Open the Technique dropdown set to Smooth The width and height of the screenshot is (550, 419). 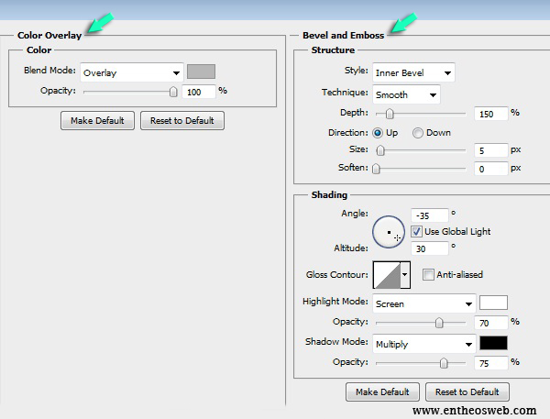[406, 94]
